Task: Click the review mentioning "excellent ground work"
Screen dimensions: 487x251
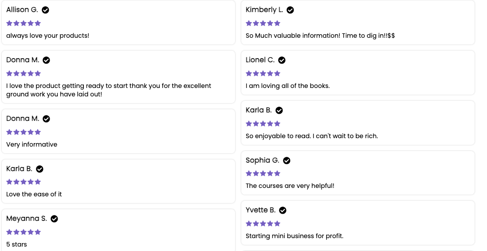Action: (x=108, y=90)
